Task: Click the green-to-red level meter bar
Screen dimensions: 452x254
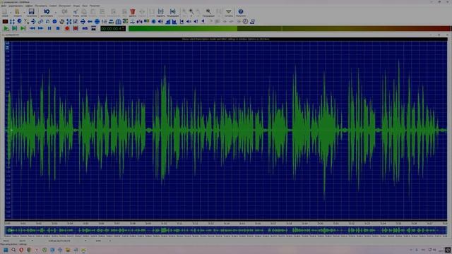Action: (289, 28)
